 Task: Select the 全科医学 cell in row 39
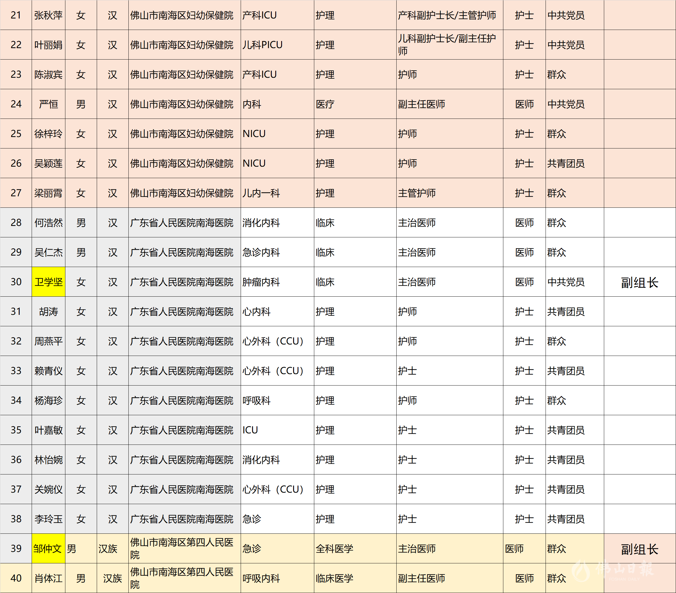click(x=355, y=548)
